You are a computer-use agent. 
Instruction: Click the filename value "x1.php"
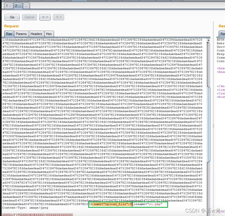[x=155, y=204]
